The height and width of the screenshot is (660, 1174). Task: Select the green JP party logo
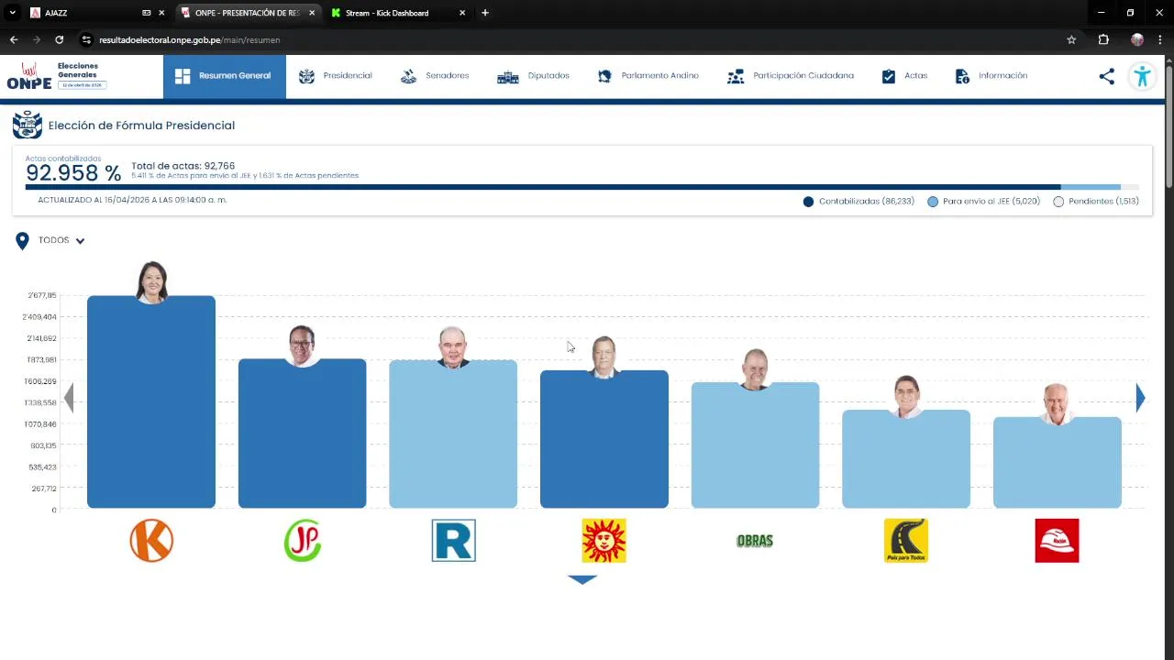(x=303, y=540)
